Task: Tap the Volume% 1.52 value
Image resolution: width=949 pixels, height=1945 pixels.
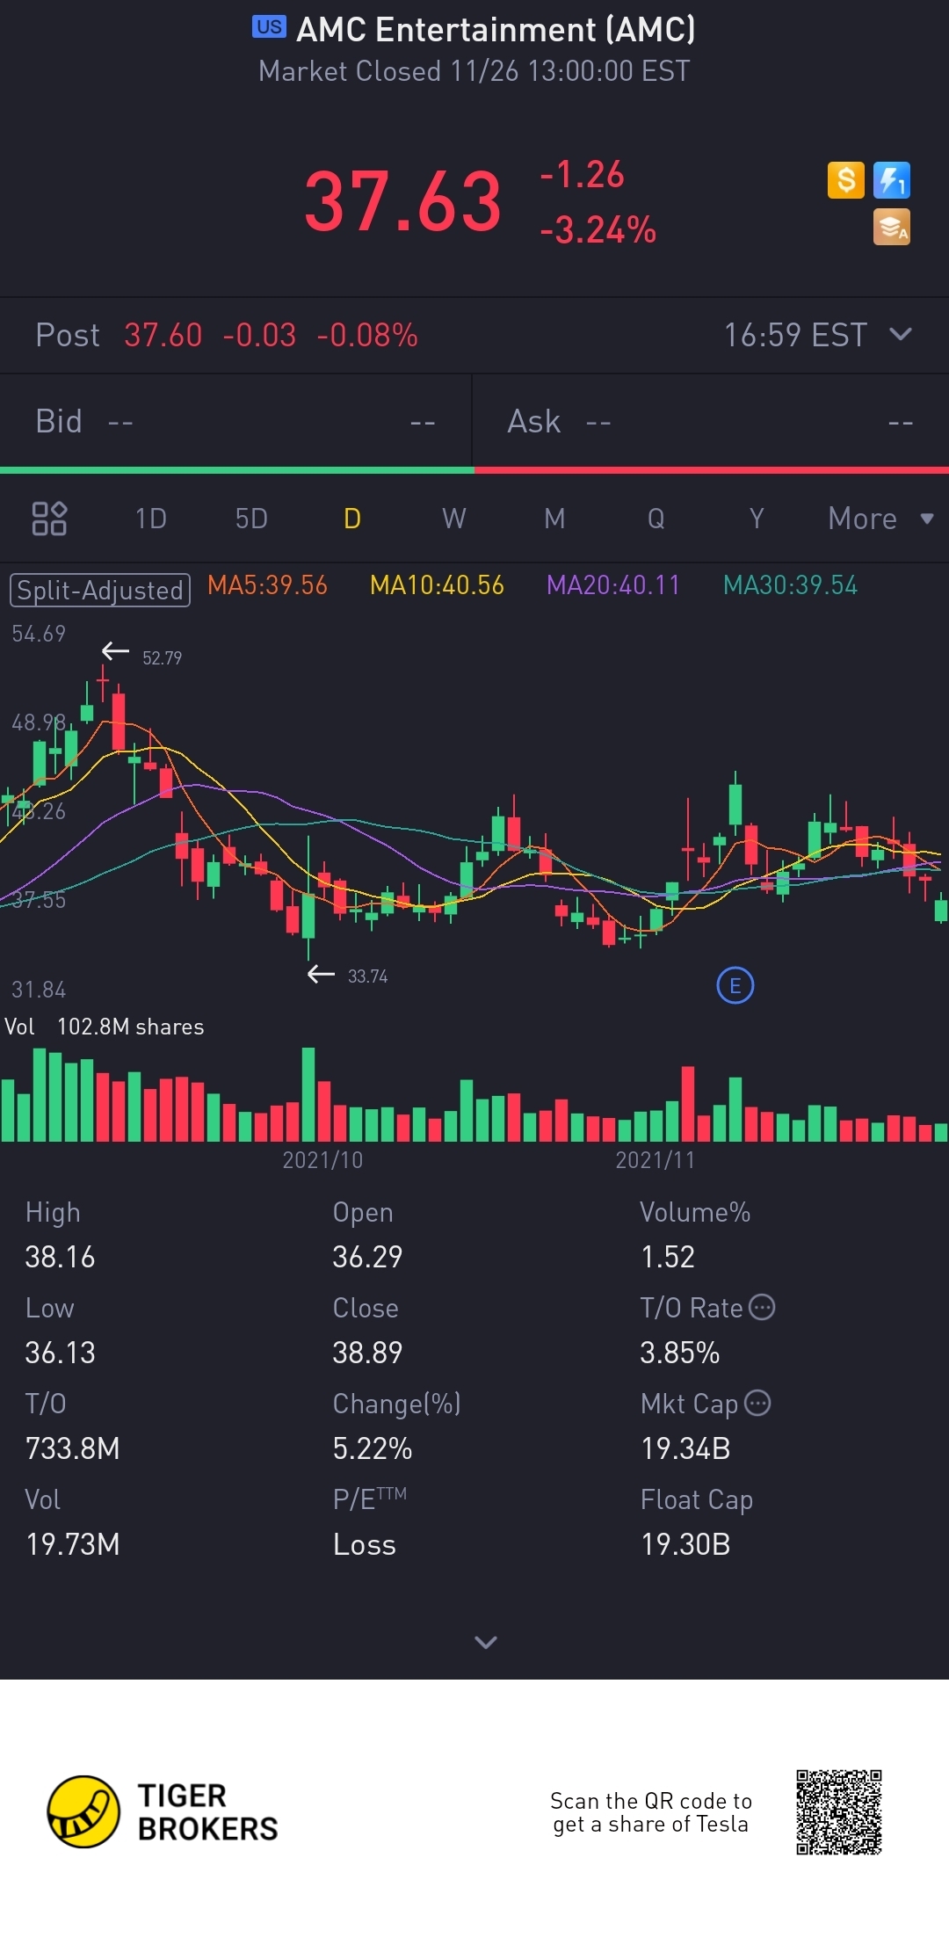Action: [x=668, y=1257]
